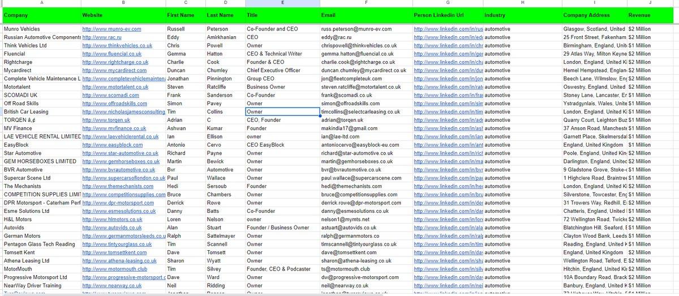The image size is (679, 296).
Task: Open LinkedIn URL in Star Automotive row
Action: tap(448, 153)
